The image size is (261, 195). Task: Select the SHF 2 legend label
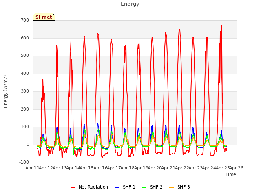pyautogui.click(x=156, y=187)
